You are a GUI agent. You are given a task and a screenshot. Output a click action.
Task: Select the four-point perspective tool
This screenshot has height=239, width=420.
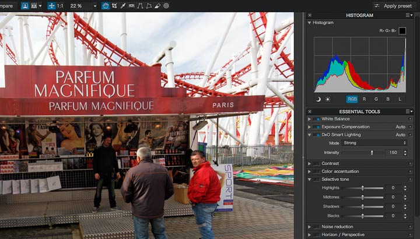point(149,6)
